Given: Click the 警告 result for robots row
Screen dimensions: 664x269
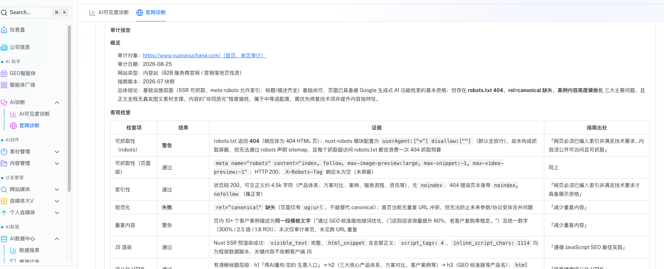Looking at the screenshot, I should (x=167, y=145).
